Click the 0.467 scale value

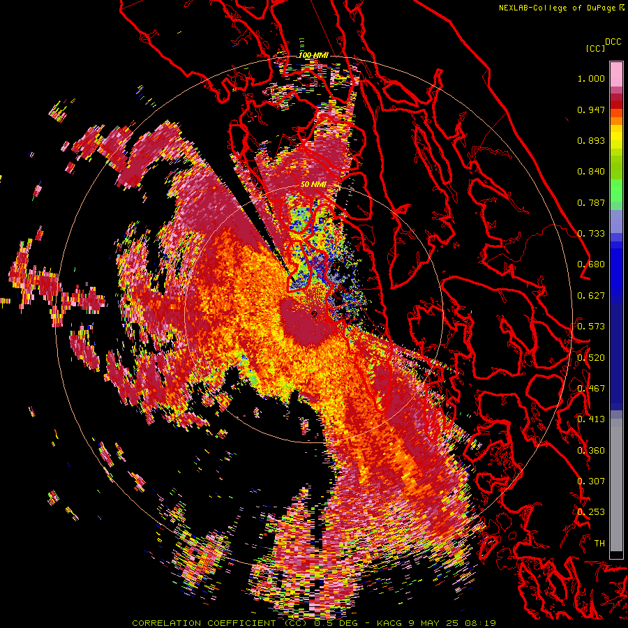(591, 389)
